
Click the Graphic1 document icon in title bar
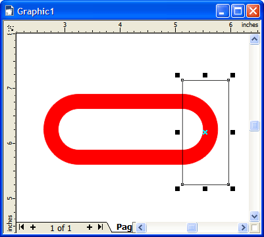click(x=9, y=11)
